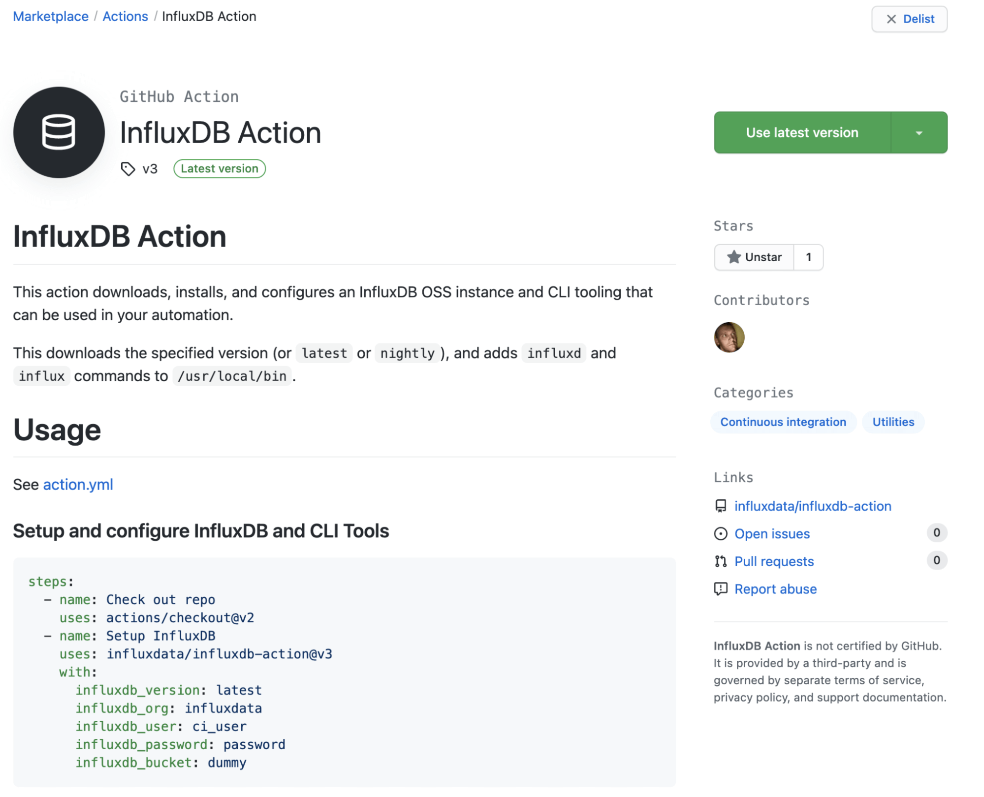The image size is (984, 797).
Task: Select the Continuous integration category pill
Action: [x=783, y=422]
